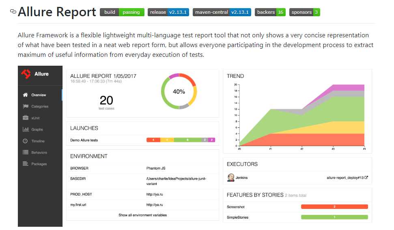Click the red segment of launch bar

(153, 140)
